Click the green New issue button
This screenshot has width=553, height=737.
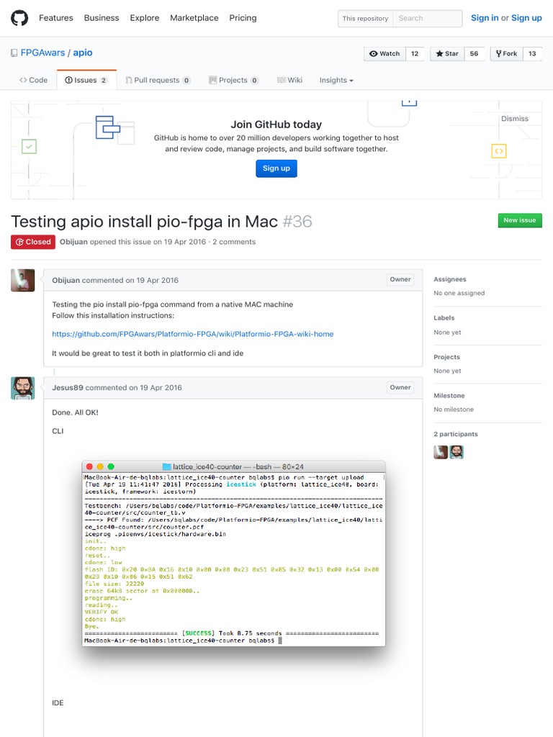[x=520, y=220]
